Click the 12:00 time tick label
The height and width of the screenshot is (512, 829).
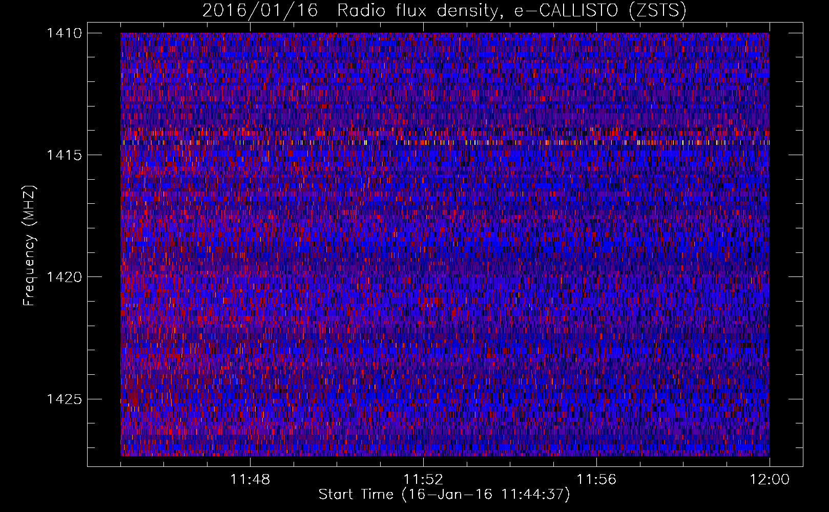click(x=770, y=480)
